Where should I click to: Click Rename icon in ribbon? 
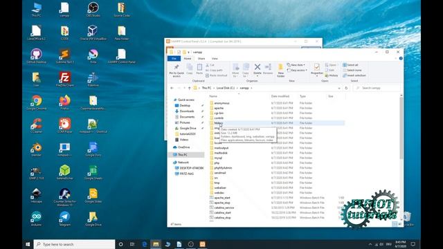tap(268, 69)
